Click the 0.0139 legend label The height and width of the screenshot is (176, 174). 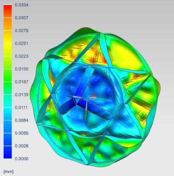click(22, 95)
